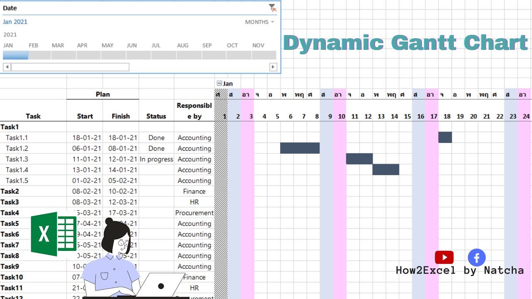The width and height of the screenshot is (532, 299).
Task: Select the OCT timeline segment
Action: click(239, 55)
